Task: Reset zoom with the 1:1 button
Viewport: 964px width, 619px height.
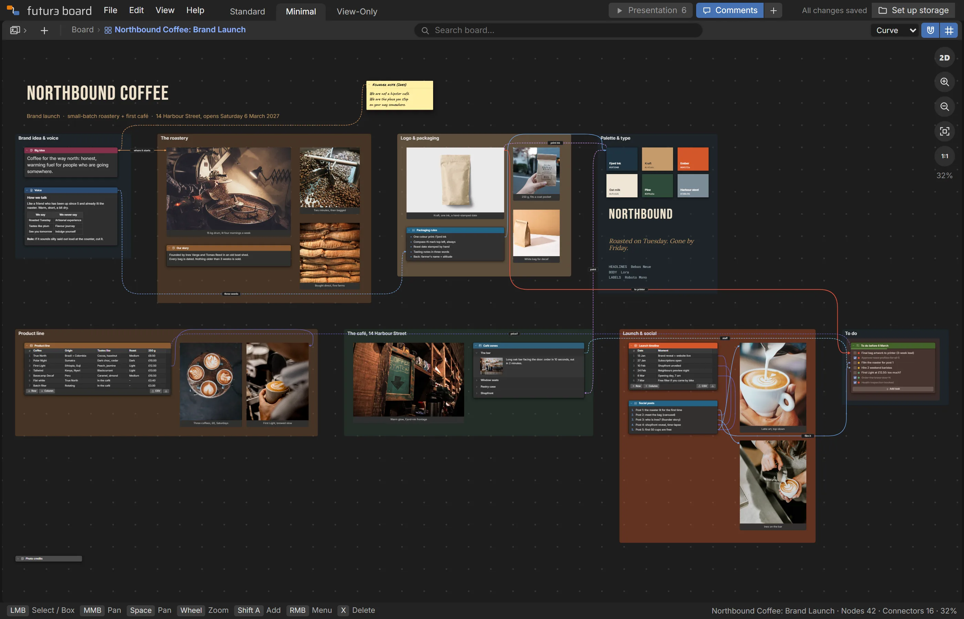Action: tap(944, 156)
